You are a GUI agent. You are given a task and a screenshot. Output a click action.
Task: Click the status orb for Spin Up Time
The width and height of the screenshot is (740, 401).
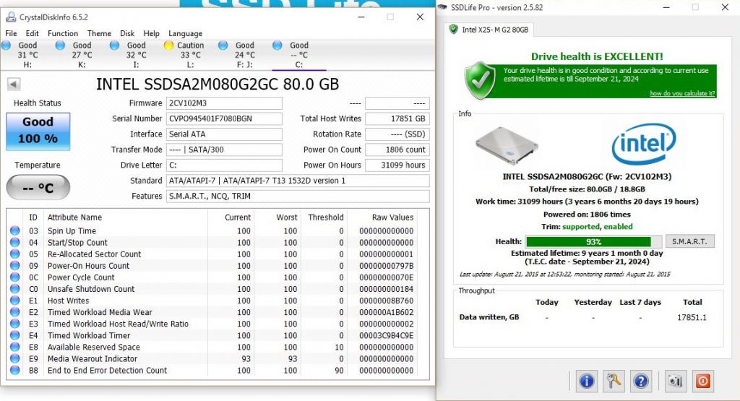[15, 230]
